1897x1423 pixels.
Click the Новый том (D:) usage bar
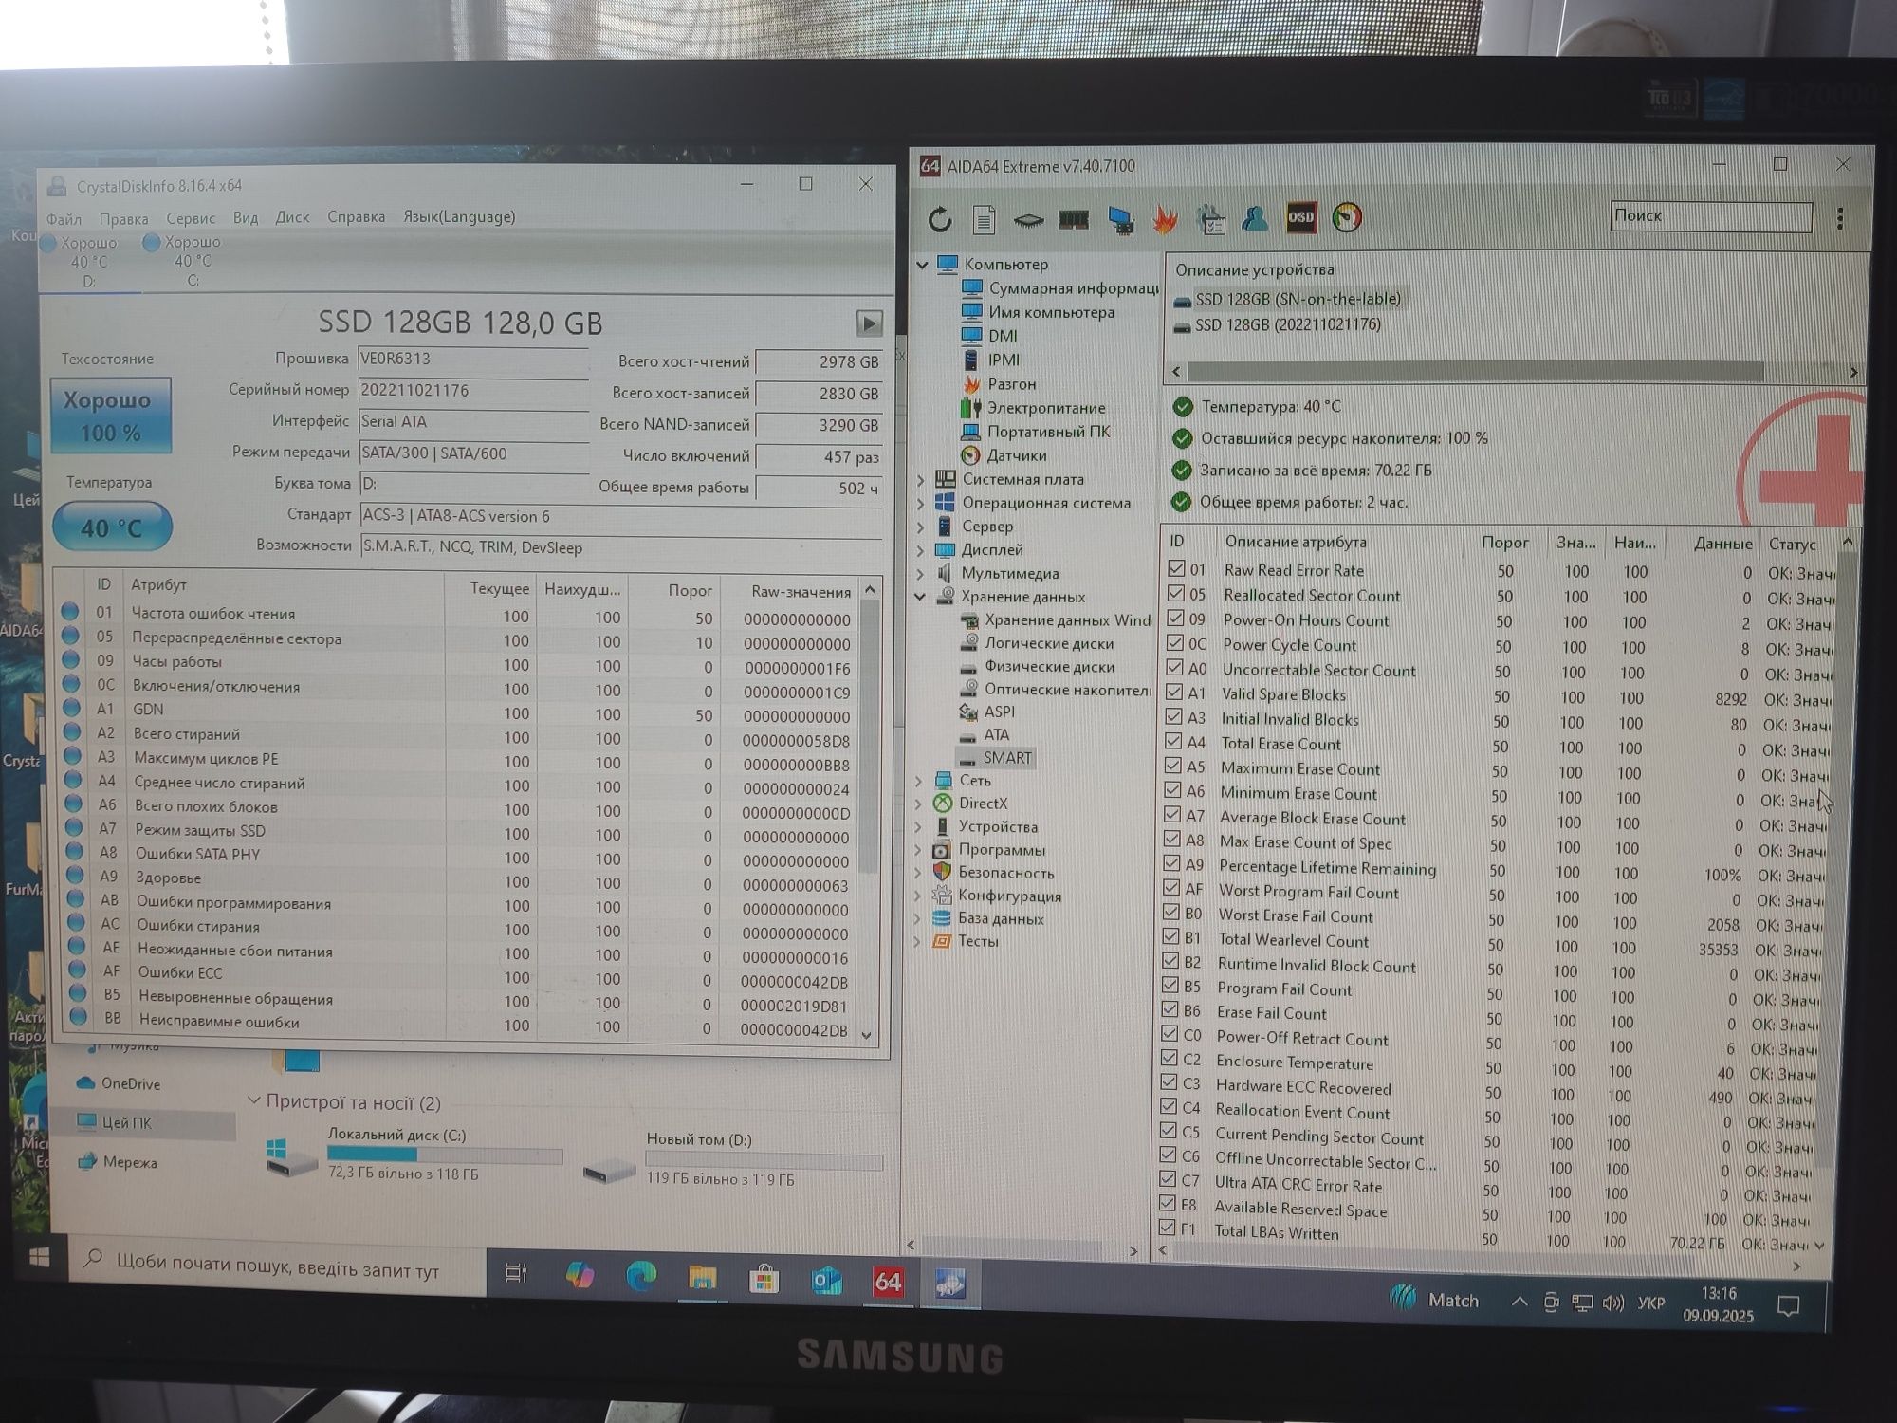pyautogui.click(x=764, y=1160)
